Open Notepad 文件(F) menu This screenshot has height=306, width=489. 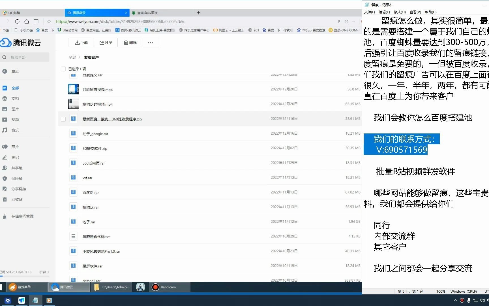(369, 12)
